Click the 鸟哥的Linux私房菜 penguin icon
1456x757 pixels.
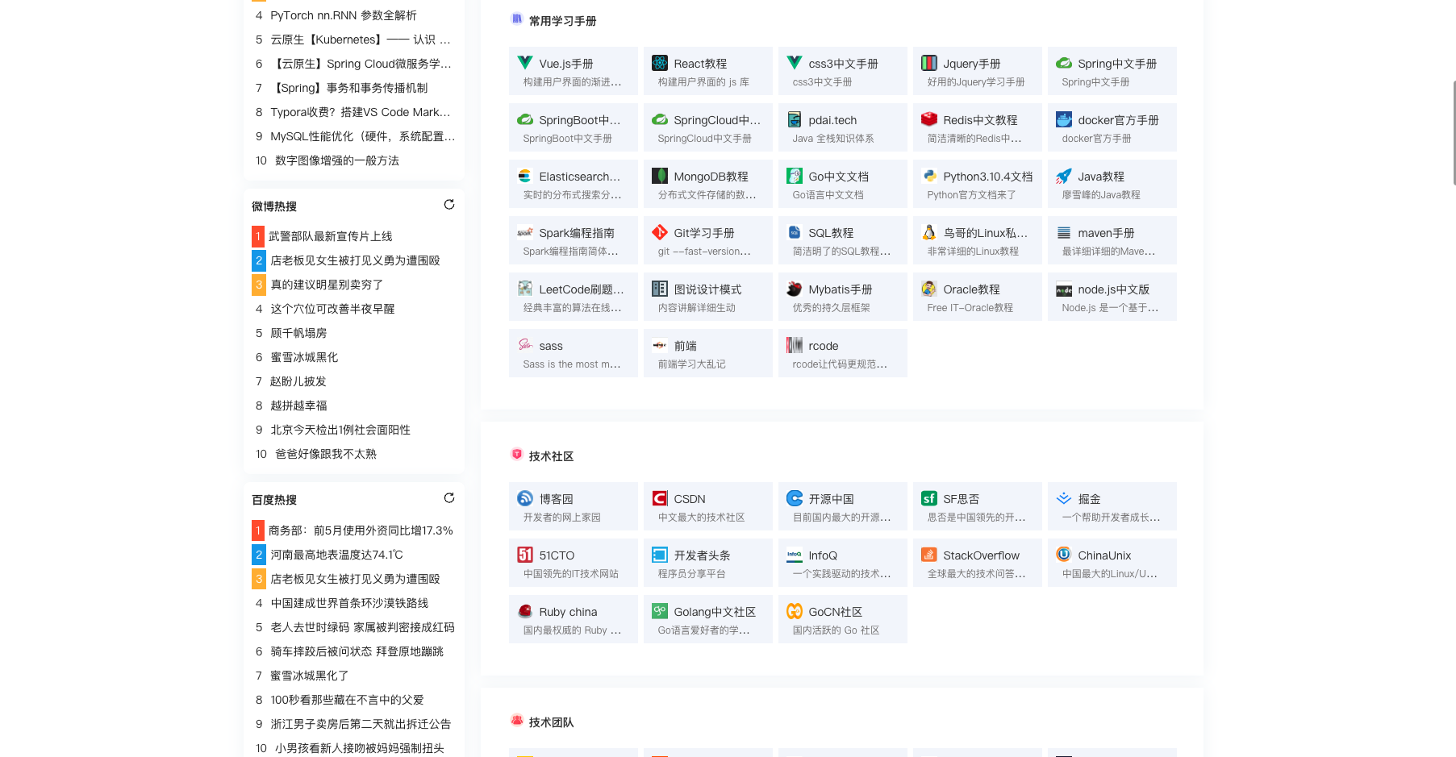tap(928, 231)
